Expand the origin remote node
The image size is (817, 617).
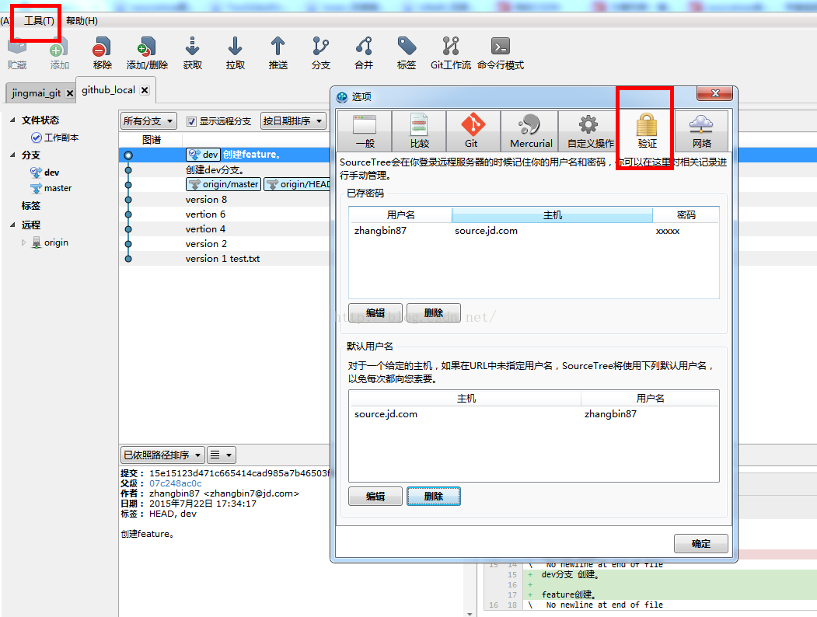[23, 242]
